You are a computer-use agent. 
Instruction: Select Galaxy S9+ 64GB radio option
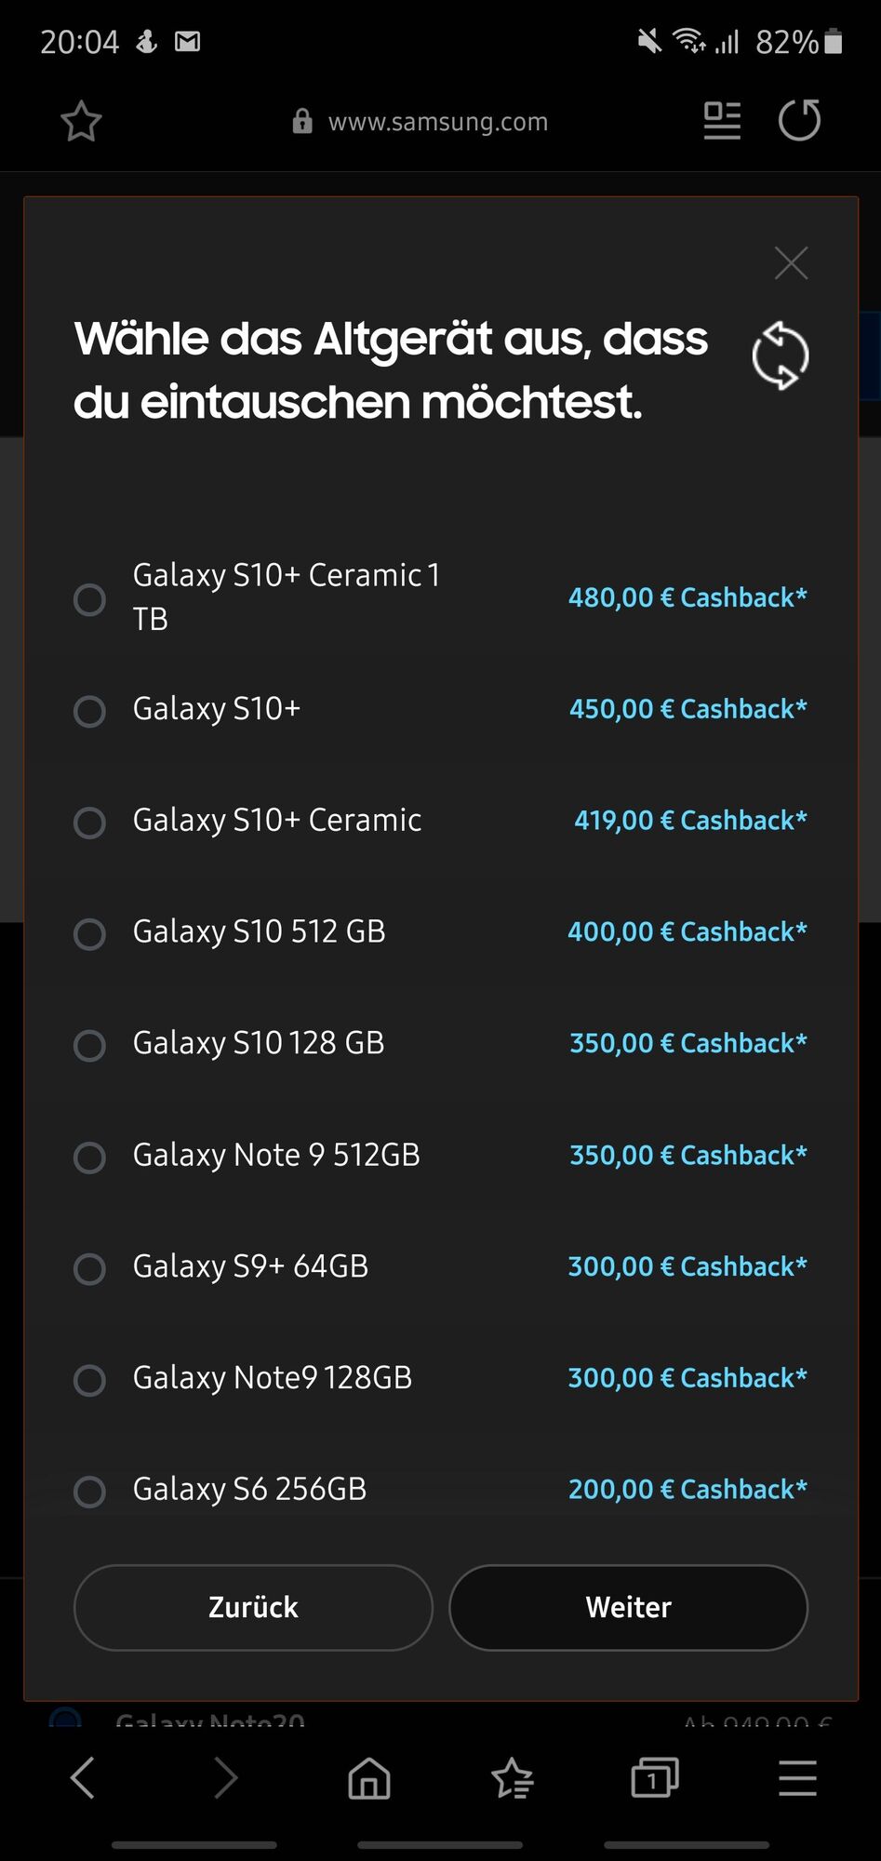pyautogui.click(x=89, y=1268)
